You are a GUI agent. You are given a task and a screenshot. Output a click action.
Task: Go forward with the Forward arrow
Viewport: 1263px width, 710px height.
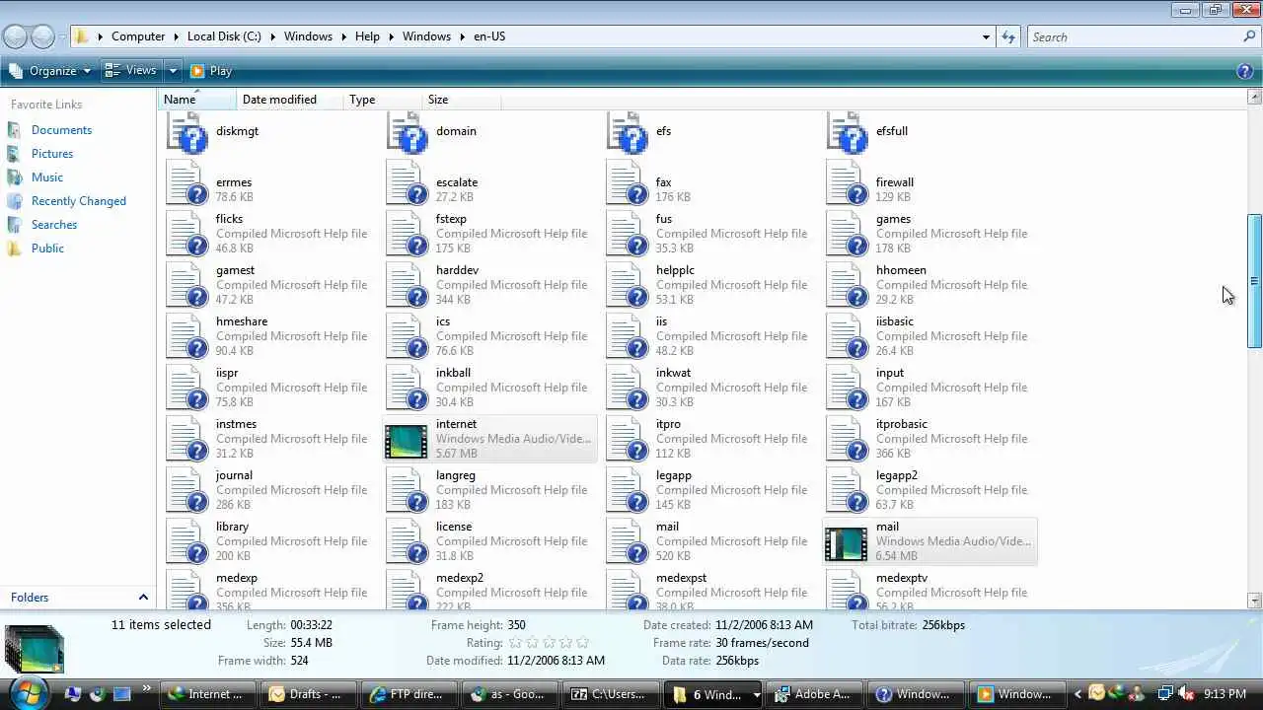[x=42, y=37]
